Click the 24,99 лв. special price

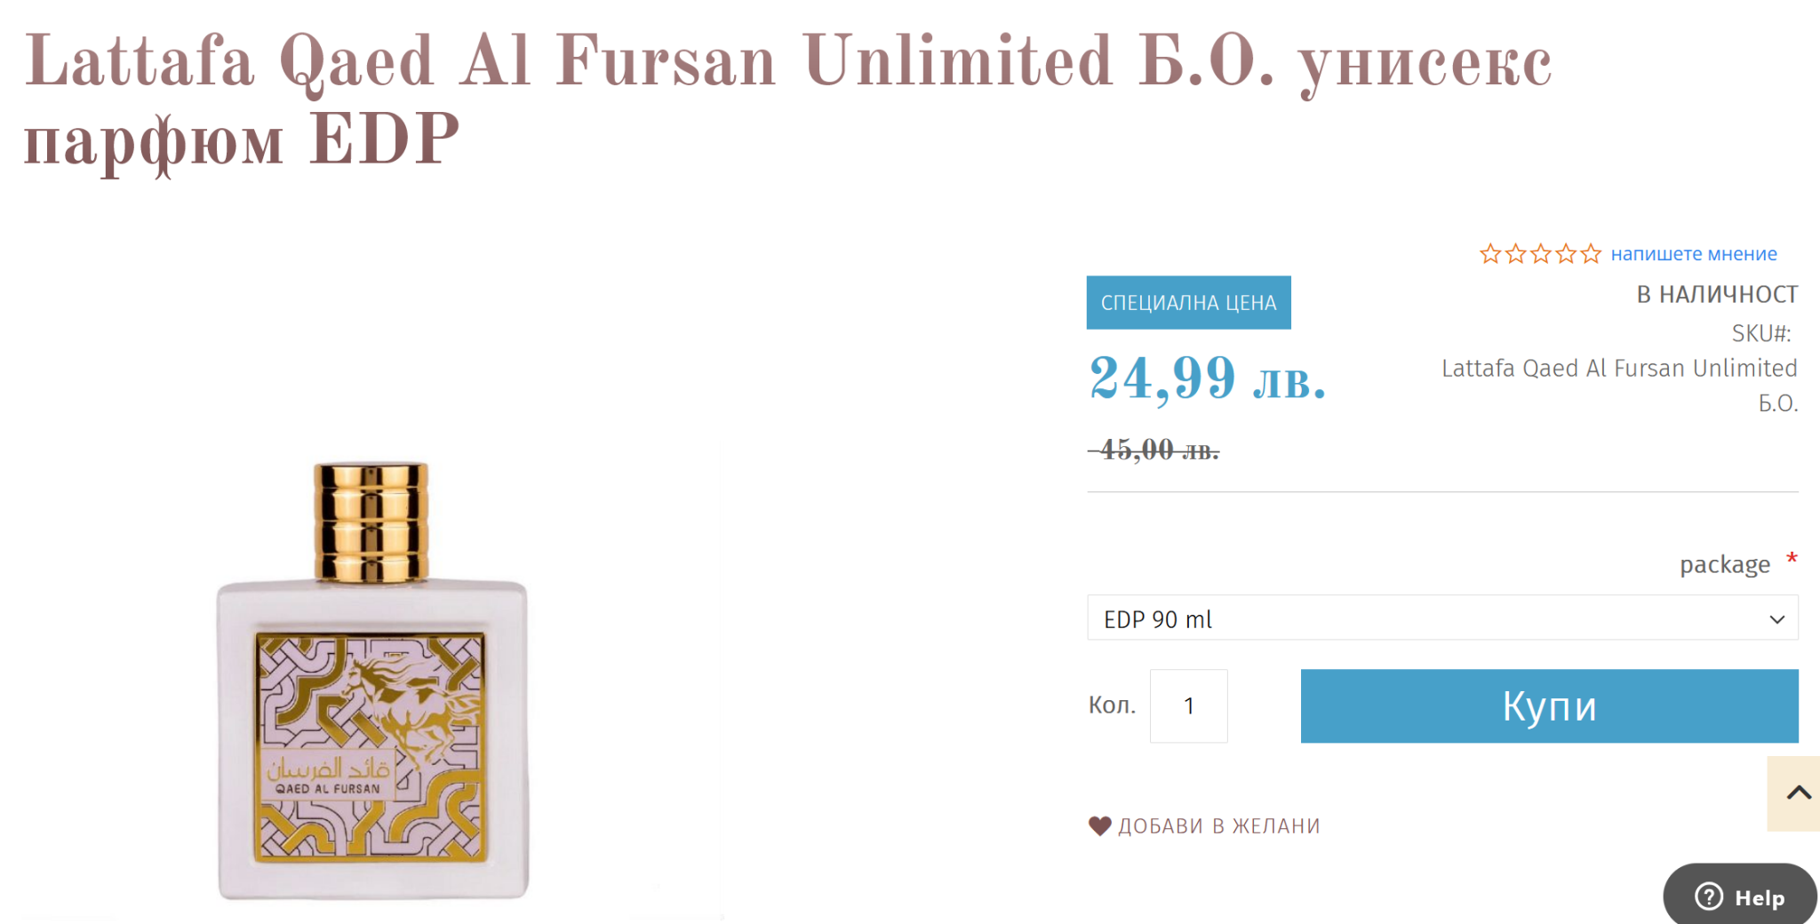[1207, 378]
